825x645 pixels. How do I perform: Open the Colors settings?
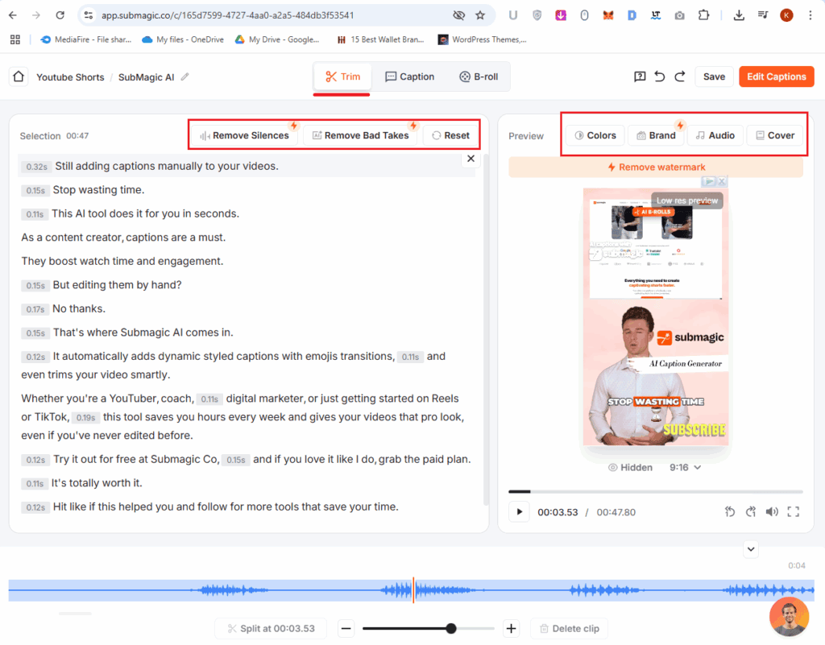coord(595,135)
